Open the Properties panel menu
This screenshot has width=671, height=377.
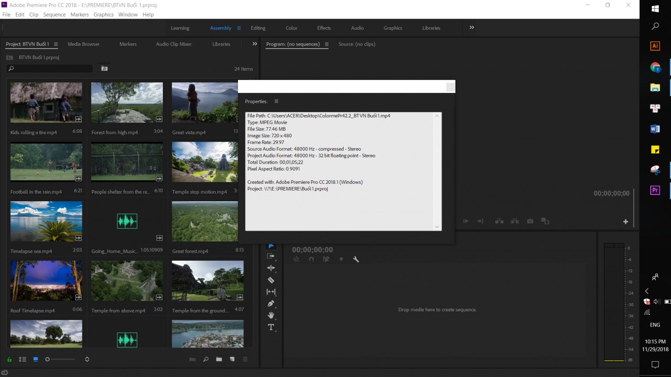(x=276, y=101)
